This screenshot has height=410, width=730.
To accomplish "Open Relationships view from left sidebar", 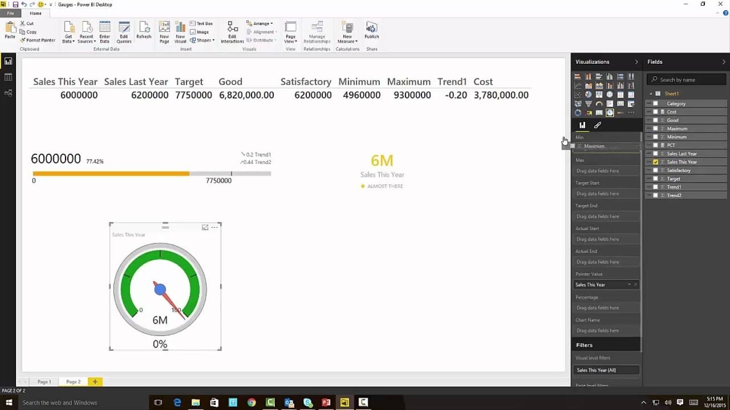I will (8, 93).
